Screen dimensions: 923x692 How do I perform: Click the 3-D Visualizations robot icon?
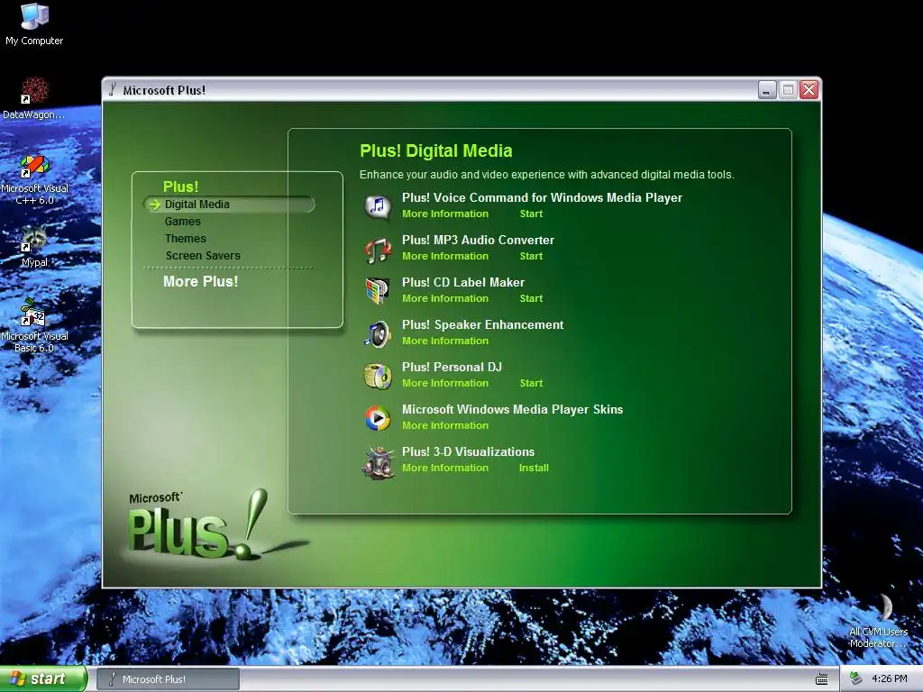pyautogui.click(x=378, y=462)
